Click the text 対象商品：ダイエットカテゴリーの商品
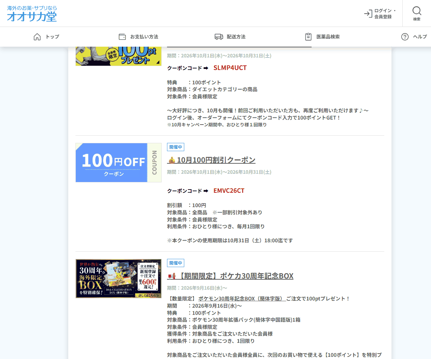Viewport: 431px width, 359px height. [x=212, y=89]
